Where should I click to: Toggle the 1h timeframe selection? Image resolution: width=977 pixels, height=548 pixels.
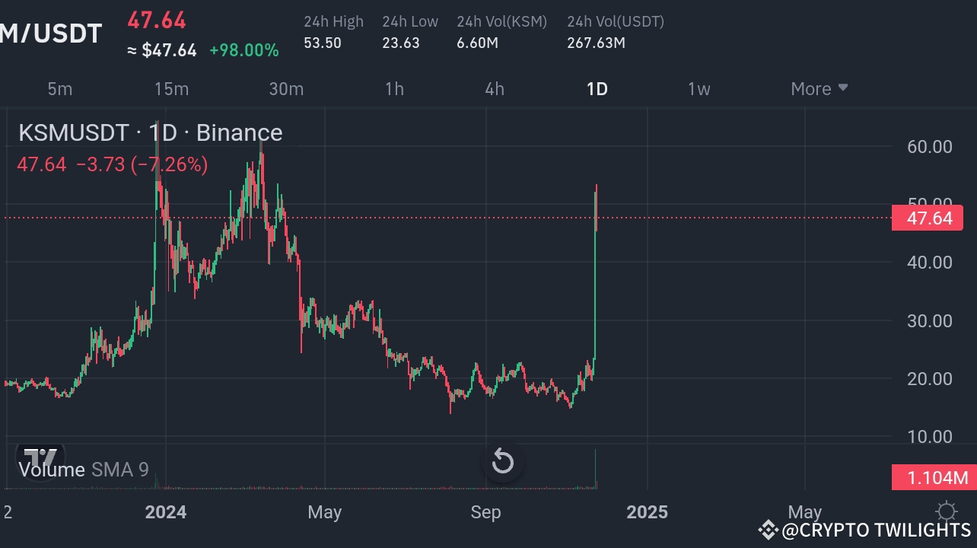pos(394,88)
